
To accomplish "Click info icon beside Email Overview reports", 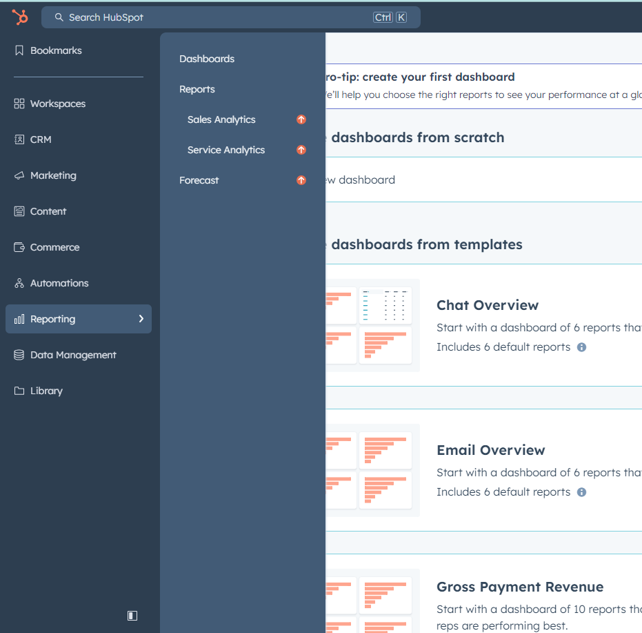I will [x=581, y=492].
